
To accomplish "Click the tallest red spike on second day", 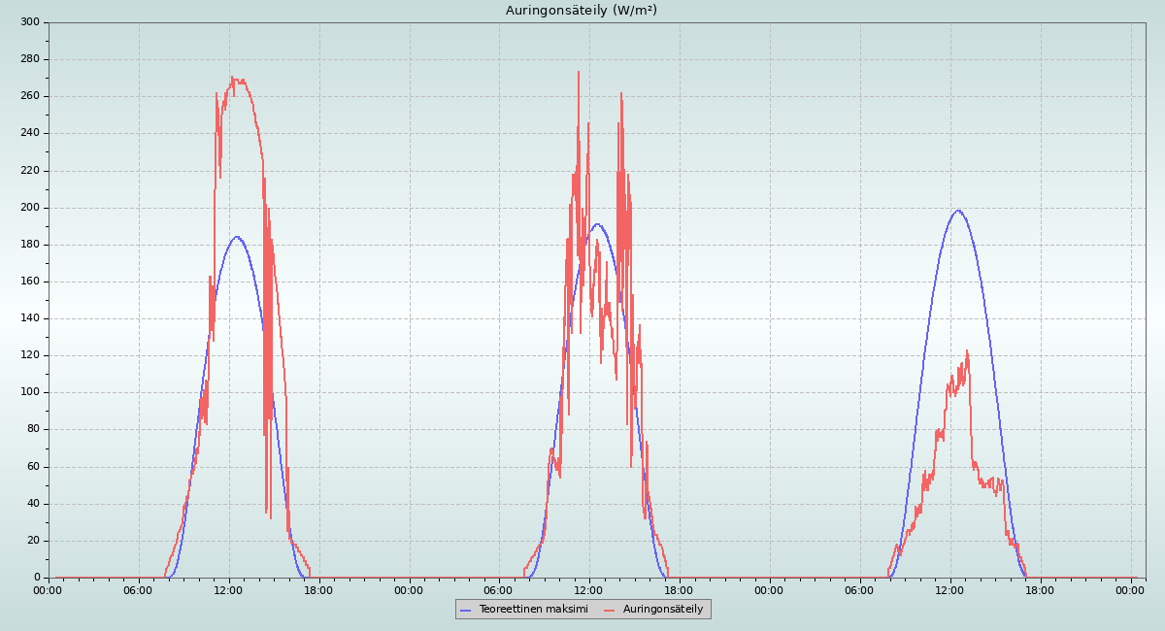I will click(x=579, y=73).
